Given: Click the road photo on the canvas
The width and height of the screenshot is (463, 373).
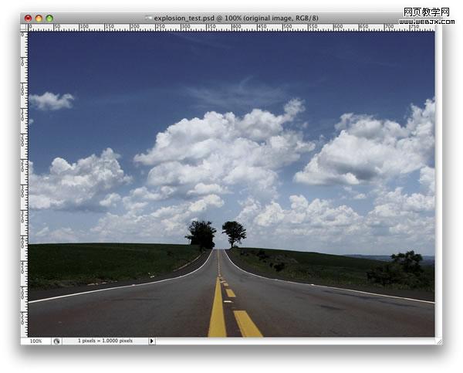Looking at the screenshot, I should click(231, 184).
